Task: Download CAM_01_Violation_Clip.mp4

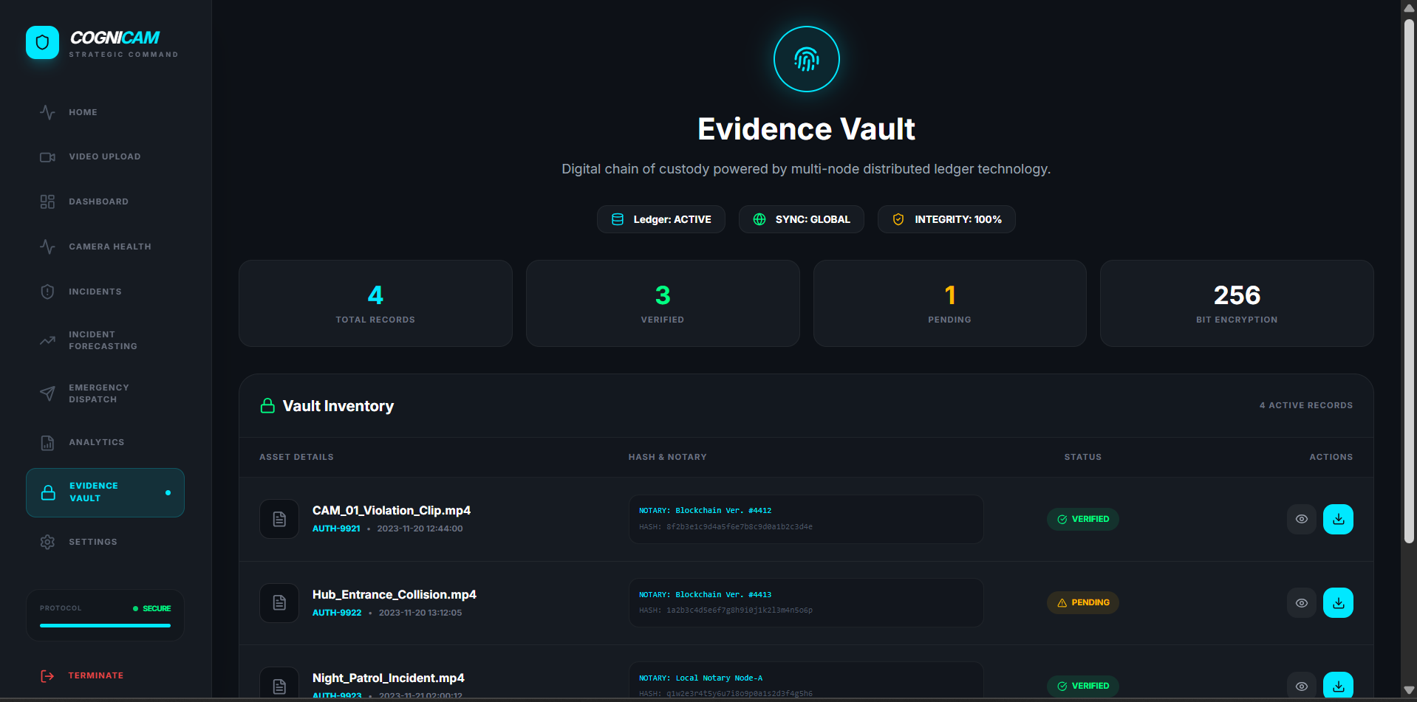Action: click(x=1338, y=519)
